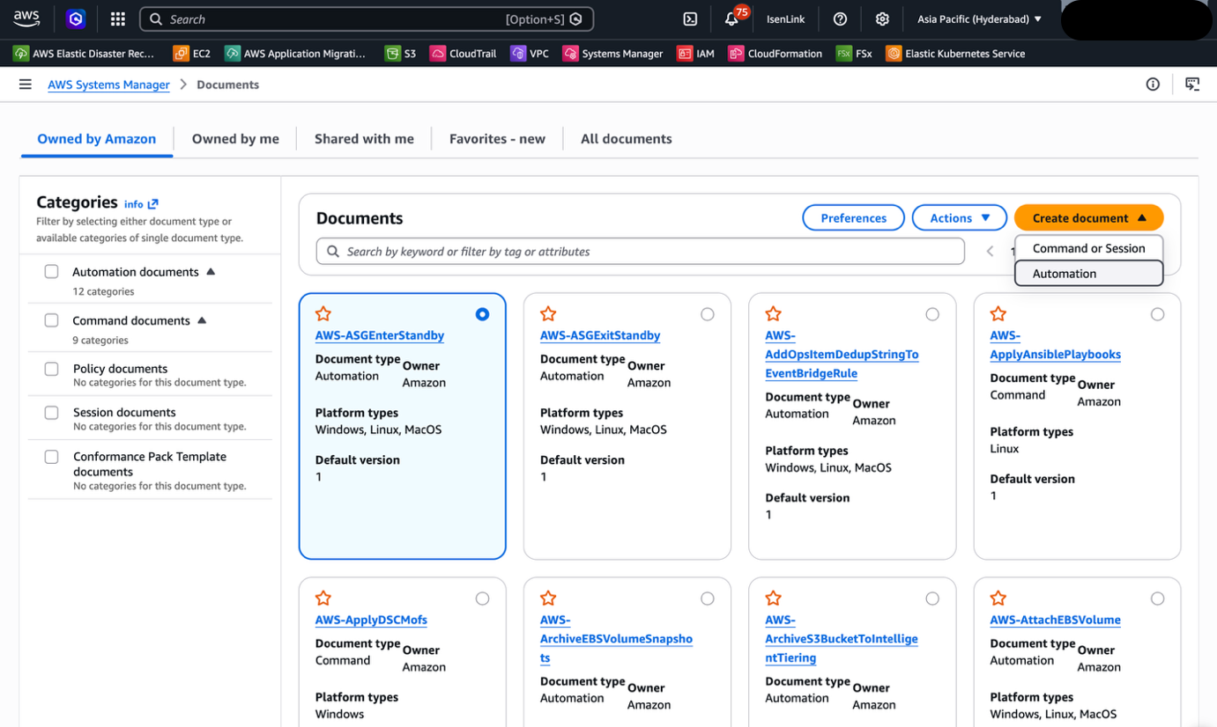
Task: Select the AWS-ApplyDSCMofs radio button
Action: (x=482, y=598)
